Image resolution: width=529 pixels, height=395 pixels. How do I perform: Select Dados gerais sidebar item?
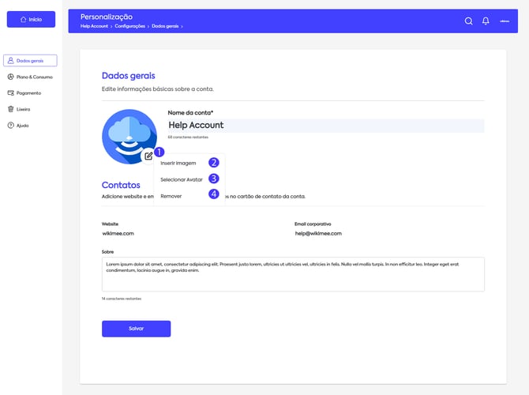click(x=30, y=60)
